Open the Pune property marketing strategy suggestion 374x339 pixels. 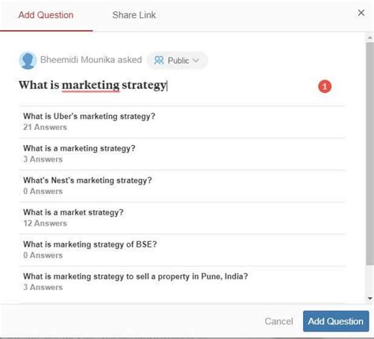coord(182,282)
